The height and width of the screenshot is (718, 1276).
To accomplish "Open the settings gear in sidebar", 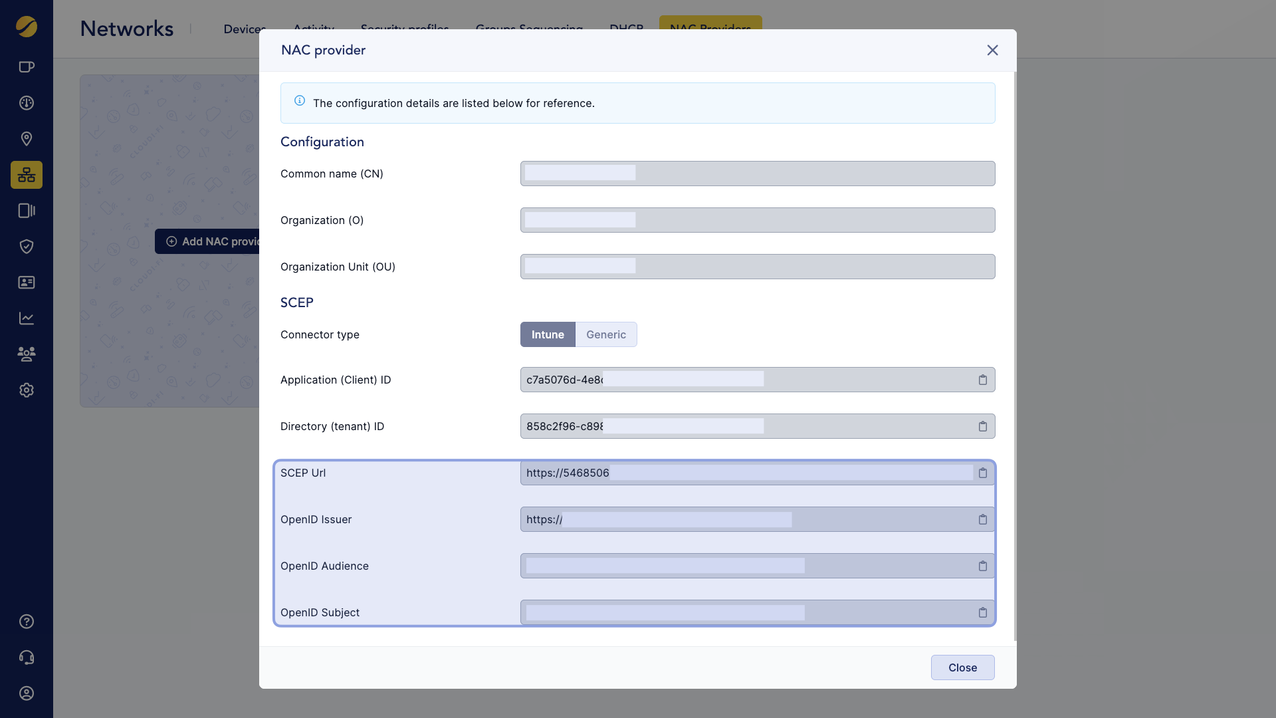I will point(27,390).
